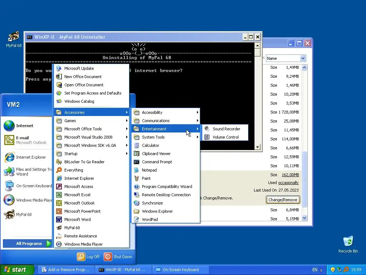Launch Program Compatibility Wizard
The height and width of the screenshot is (275, 366).
point(166,186)
